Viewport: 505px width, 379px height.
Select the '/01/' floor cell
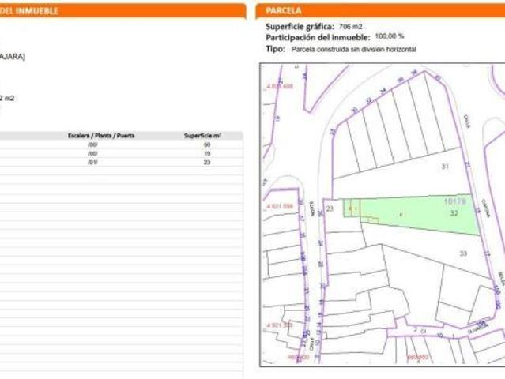pyautogui.click(x=92, y=162)
